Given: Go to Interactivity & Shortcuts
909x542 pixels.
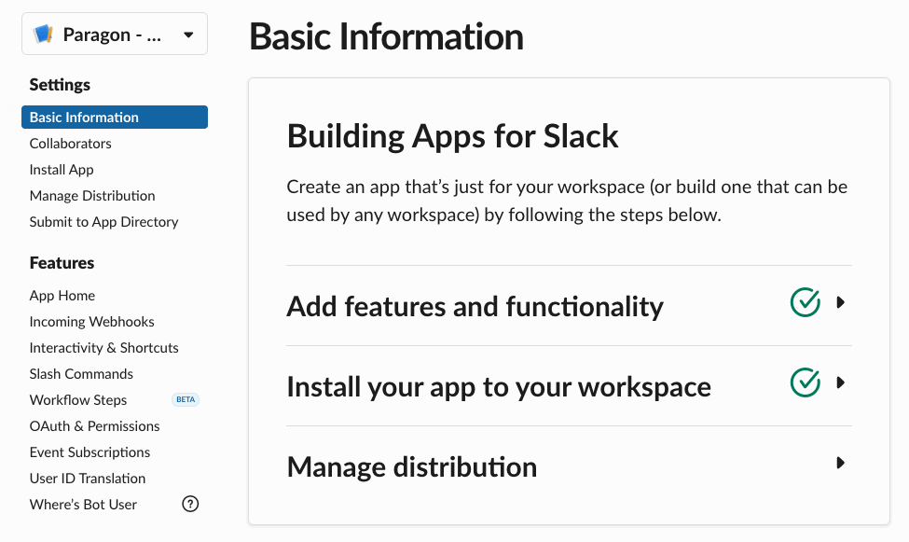Looking at the screenshot, I should tap(103, 348).
